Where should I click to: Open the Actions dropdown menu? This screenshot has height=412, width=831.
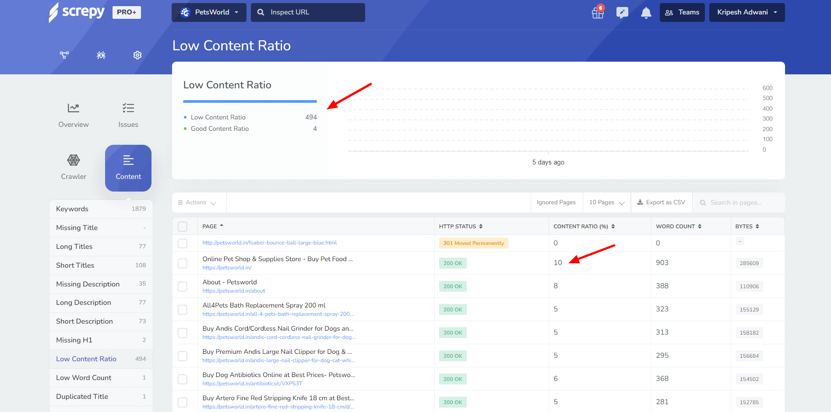point(197,203)
